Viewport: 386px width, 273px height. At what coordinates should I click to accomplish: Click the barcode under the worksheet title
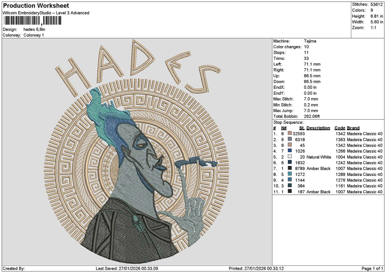point(33,21)
